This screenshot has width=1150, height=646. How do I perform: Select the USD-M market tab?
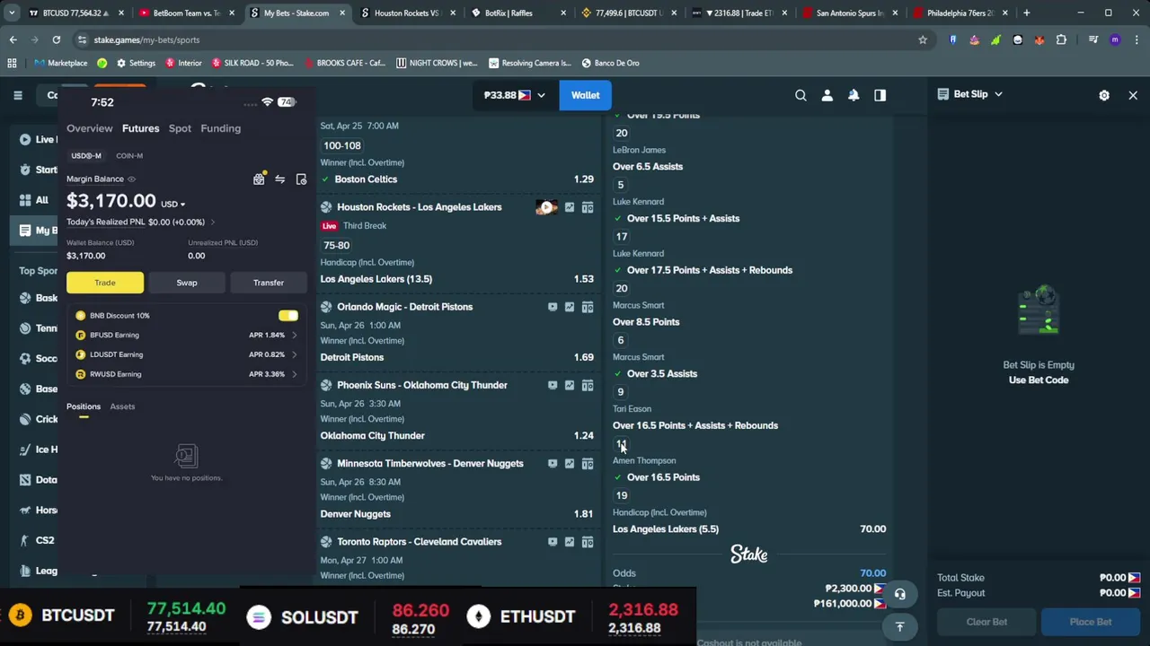point(87,156)
